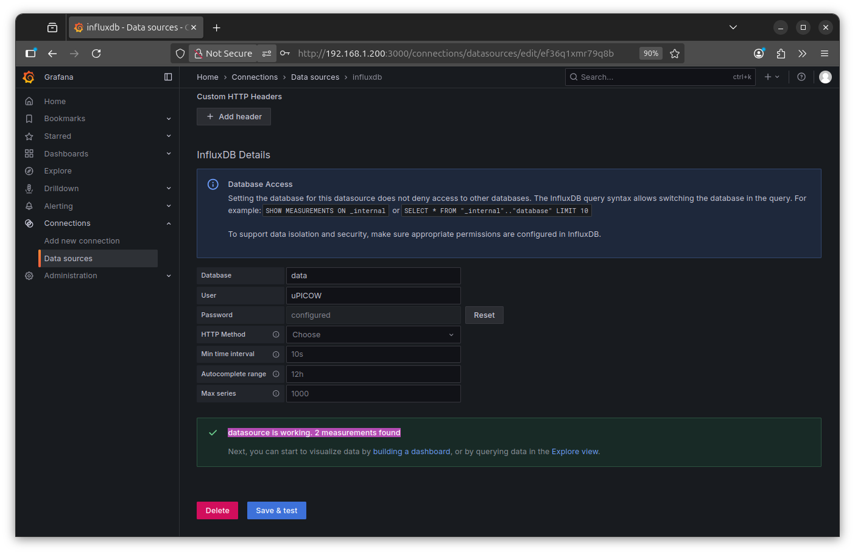The width and height of the screenshot is (855, 554).
Task: Collapse the Connections menu section
Action: (169, 223)
